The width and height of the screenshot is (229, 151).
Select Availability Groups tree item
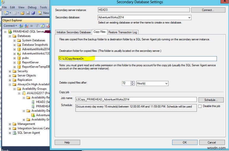click(x=34, y=89)
